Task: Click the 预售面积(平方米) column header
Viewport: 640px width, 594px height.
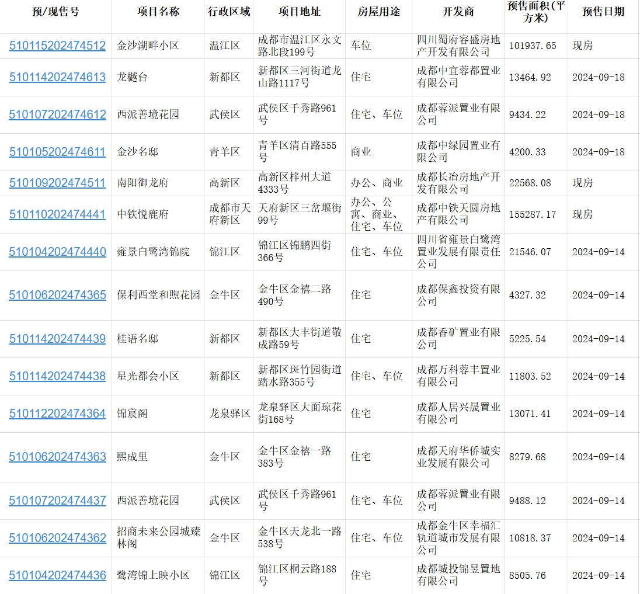Action: point(536,12)
